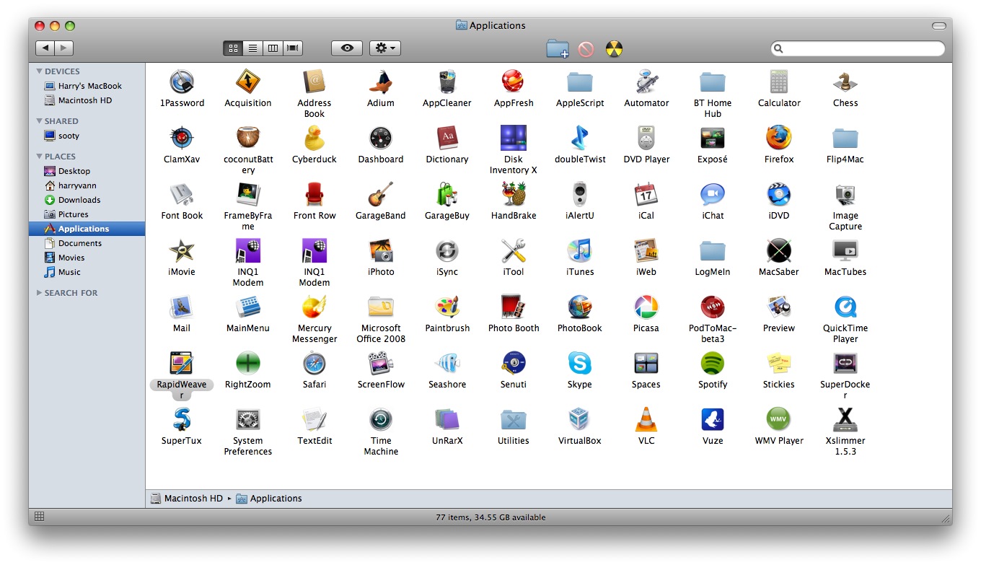Click the AppFresh icon
Screen dimensions: 981x565
[514, 82]
